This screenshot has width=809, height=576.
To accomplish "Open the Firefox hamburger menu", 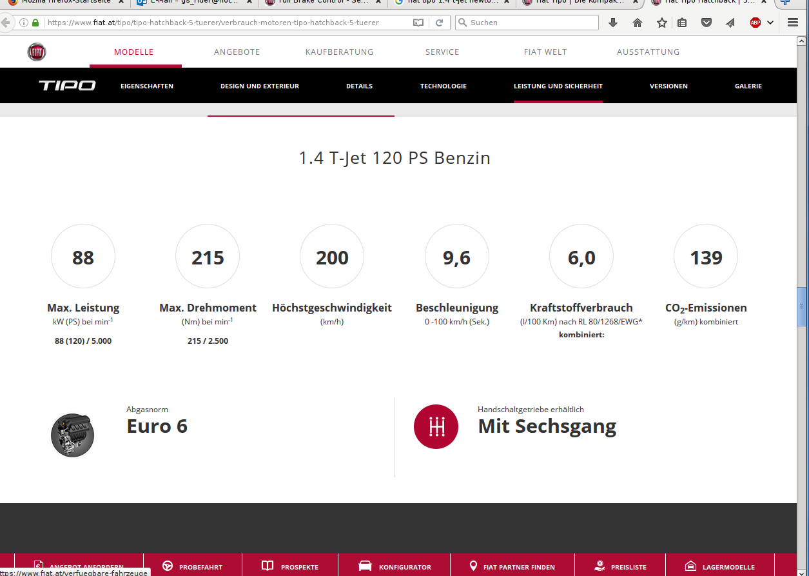I will (793, 23).
